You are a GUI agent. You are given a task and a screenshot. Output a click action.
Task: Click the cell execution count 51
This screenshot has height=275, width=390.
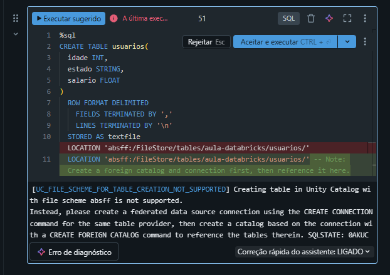coord(202,19)
